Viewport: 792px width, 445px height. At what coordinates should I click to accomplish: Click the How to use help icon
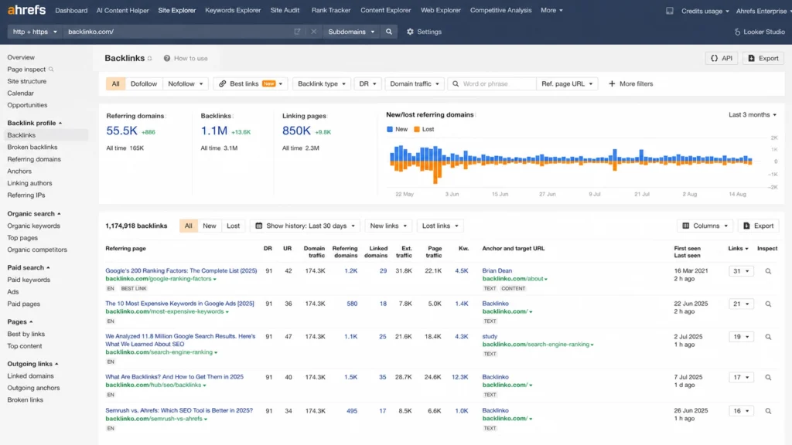coord(167,58)
